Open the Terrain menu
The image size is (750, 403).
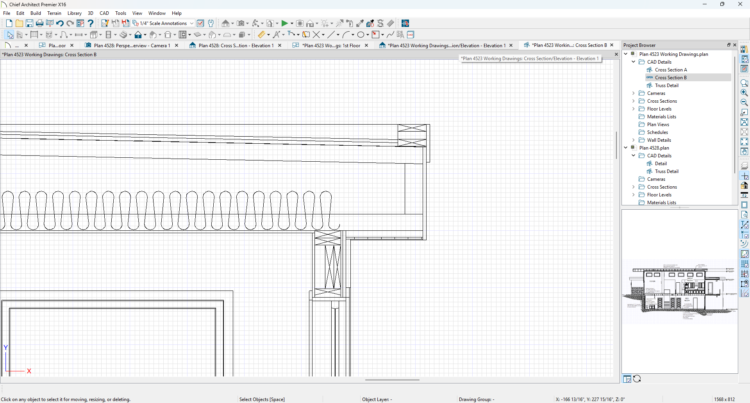click(x=54, y=13)
